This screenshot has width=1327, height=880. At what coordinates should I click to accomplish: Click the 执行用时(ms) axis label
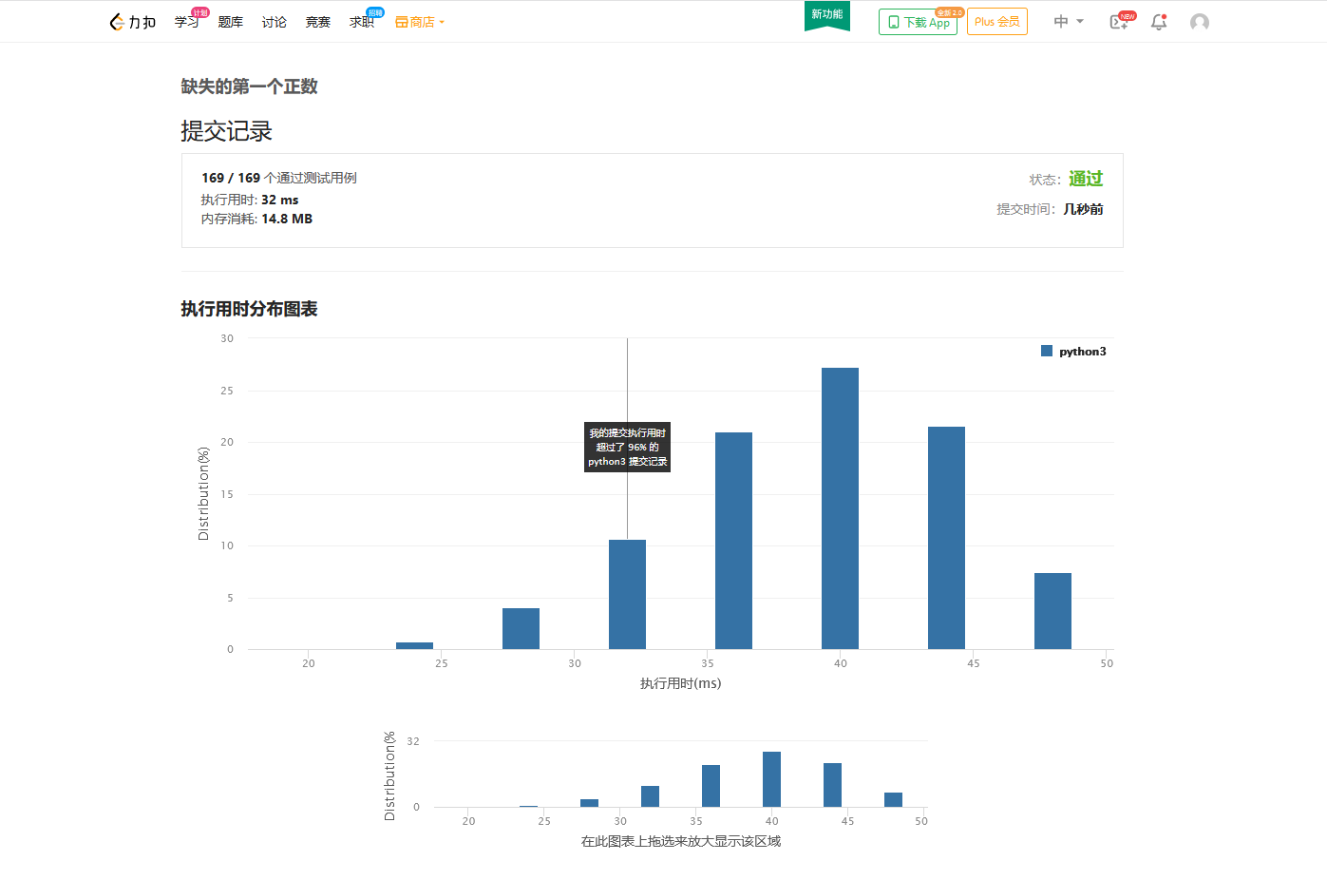(x=680, y=683)
